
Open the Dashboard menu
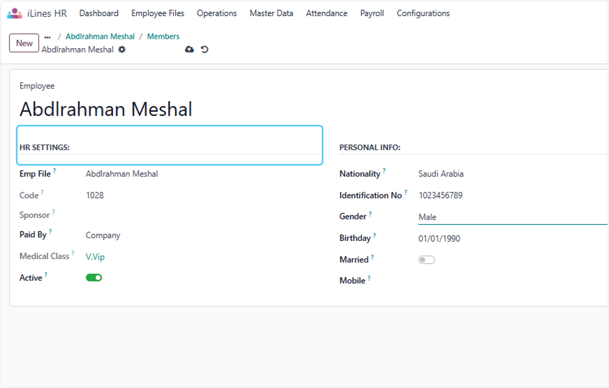pyautogui.click(x=99, y=13)
